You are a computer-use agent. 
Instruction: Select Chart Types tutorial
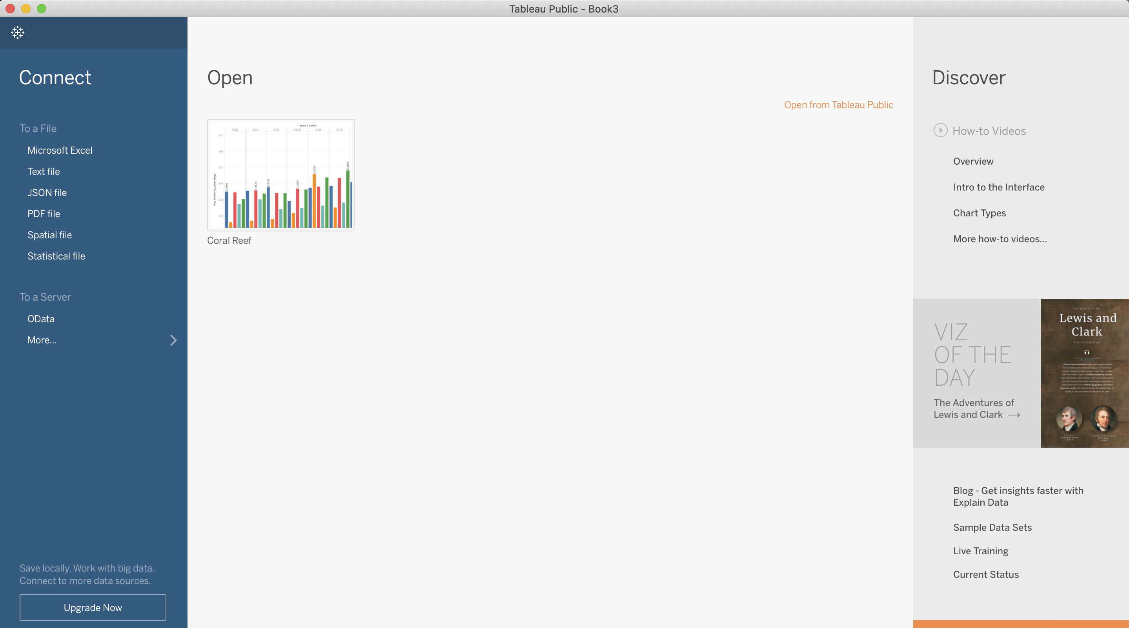pyautogui.click(x=978, y=213)
